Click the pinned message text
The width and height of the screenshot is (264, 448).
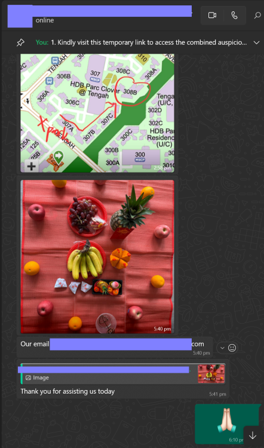click(141, 43)
